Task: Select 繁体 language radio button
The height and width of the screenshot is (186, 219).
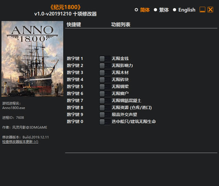Action: pos(155,10)
